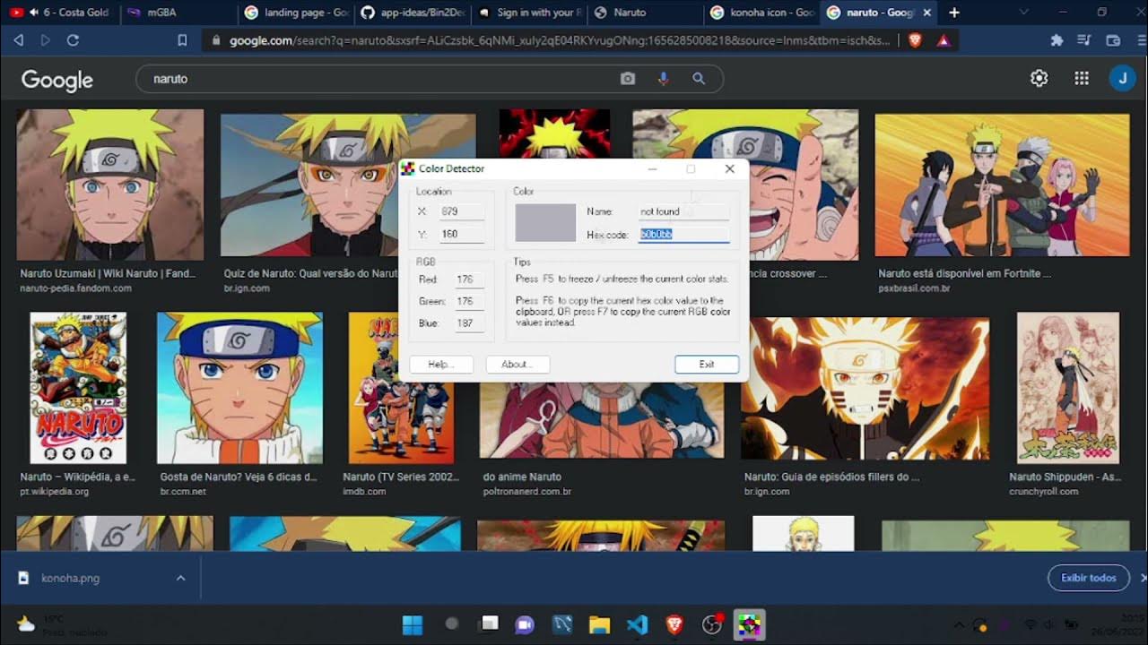Open the Naruto Uzumaki Wiki Fandom image

pos(109,185)
